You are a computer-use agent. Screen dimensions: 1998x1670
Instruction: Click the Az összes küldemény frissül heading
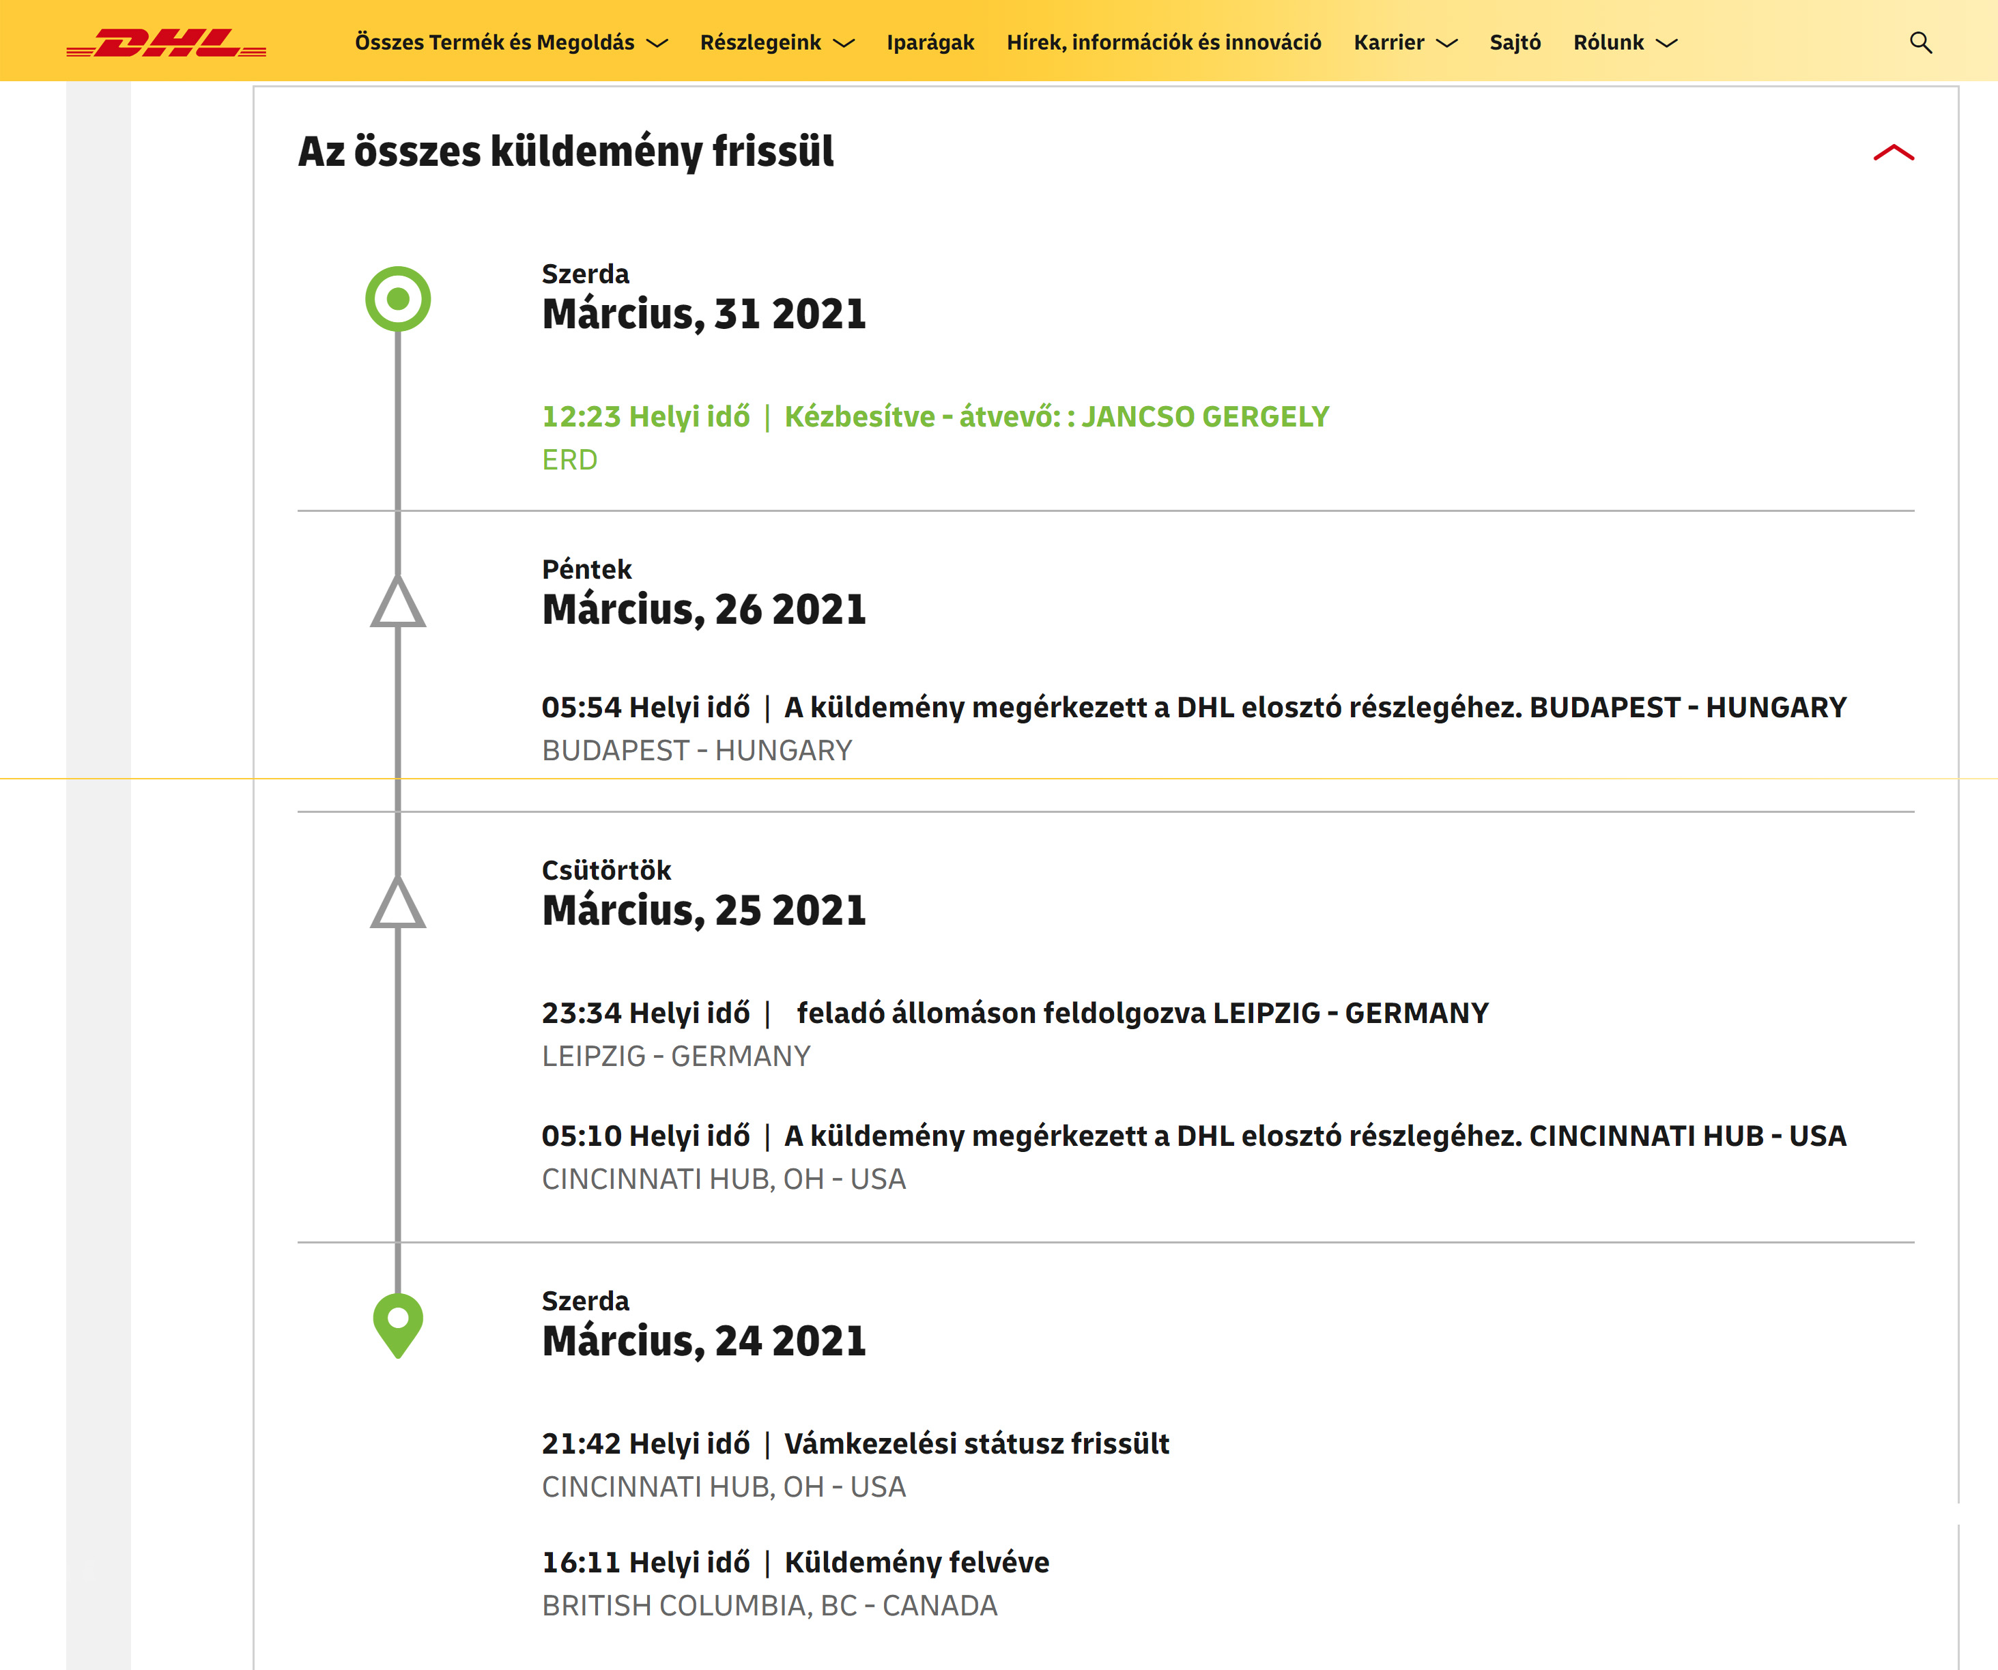click(x=565, y=152)
